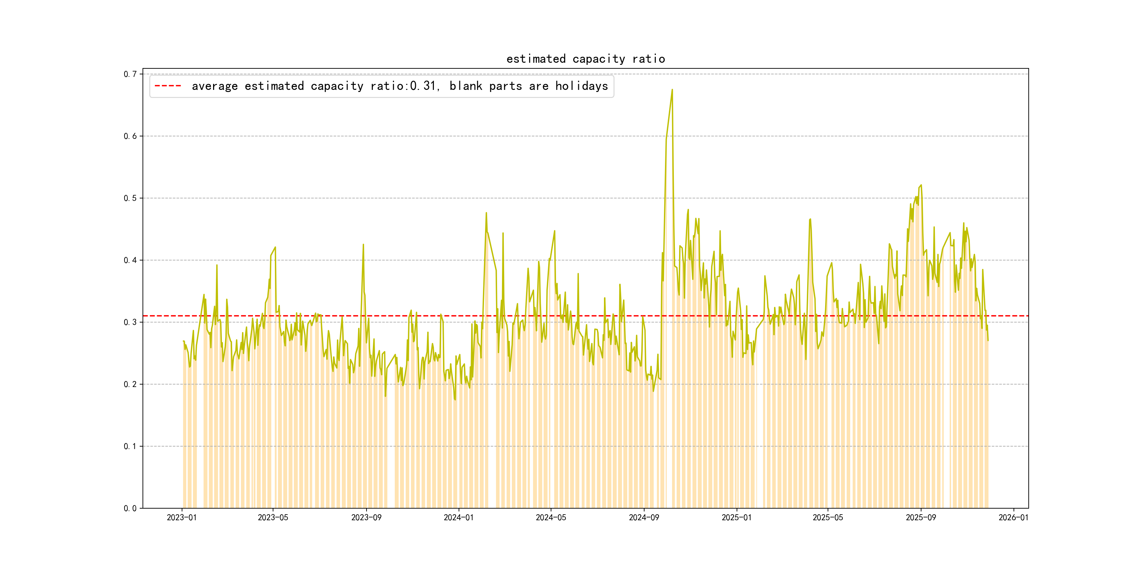Click the red dashed legend line sample
This screenshot has height=571, width=1143.
point(168,86)
